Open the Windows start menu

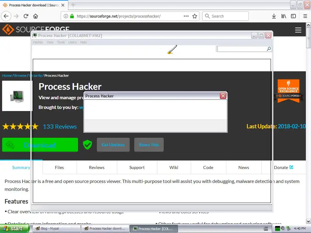(15, 229)
